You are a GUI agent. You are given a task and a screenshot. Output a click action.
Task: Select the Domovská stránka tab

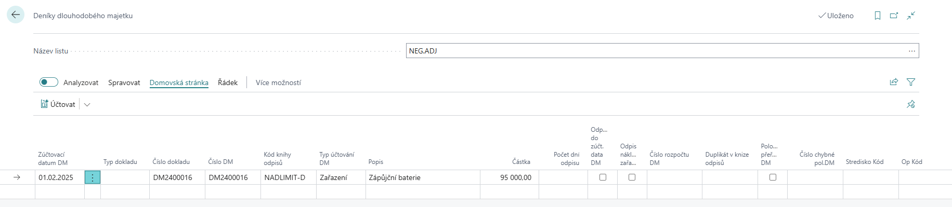(179, 82)
